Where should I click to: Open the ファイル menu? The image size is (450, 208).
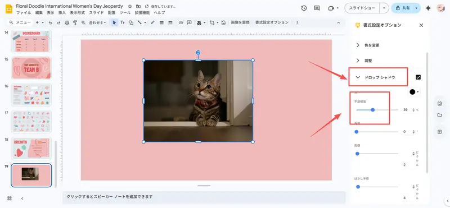click(24, 12)
